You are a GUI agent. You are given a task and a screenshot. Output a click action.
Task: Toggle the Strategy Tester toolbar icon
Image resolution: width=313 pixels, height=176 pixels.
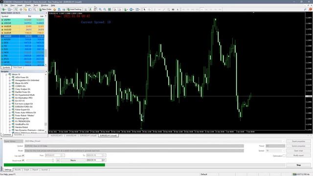click(35, 9)
